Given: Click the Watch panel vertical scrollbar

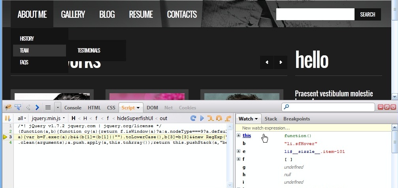Looking at the screenshot, I should [394, 158].
